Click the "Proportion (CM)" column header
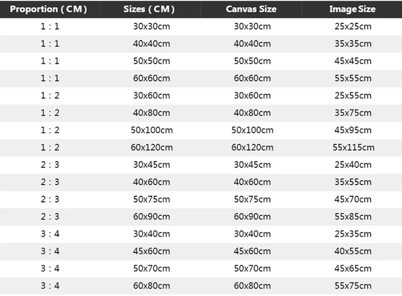This screenshot has height=296, width=402. [49, 9]
